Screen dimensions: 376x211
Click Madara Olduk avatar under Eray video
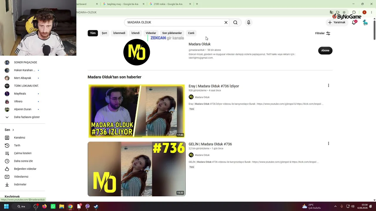(x=191, y=97)
